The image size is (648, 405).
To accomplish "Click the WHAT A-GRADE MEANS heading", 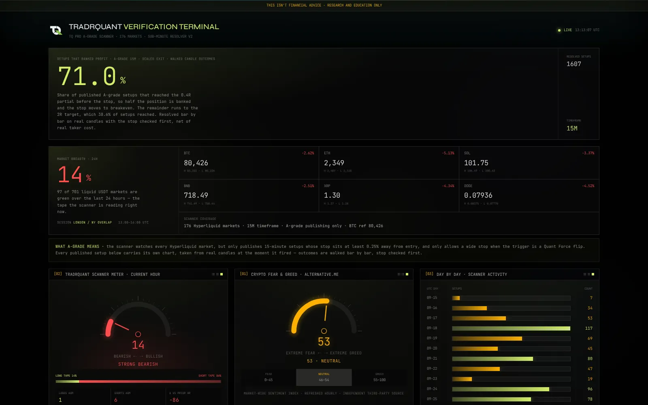I will (77, 246).
